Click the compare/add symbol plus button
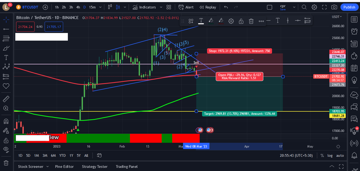The height and width of the screenshot is (171, 360). pos(46,7)
